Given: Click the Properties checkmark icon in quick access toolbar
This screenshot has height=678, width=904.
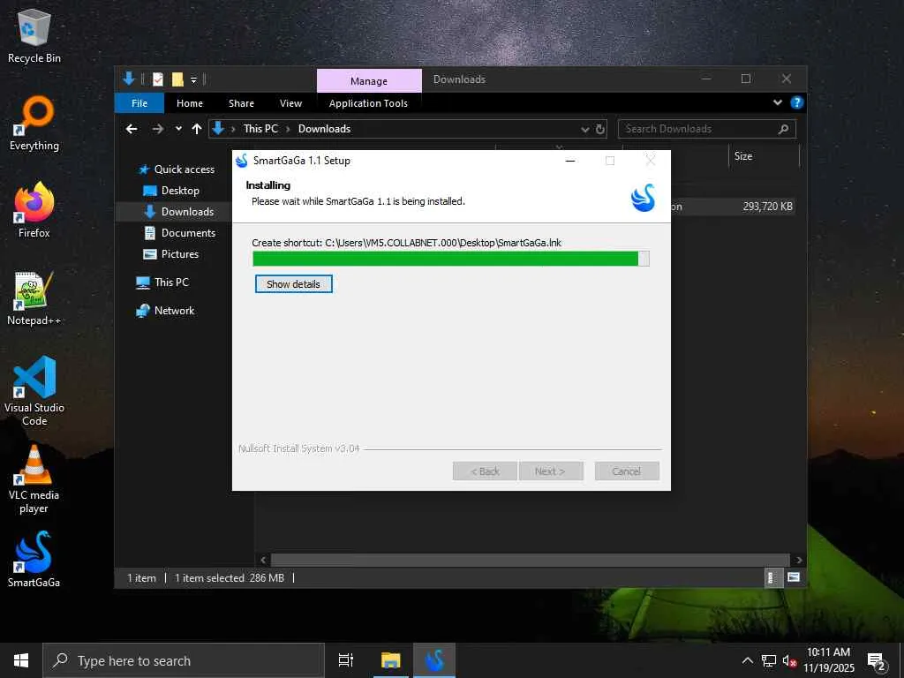Looking at the screenshot, I should pos(158,79).
